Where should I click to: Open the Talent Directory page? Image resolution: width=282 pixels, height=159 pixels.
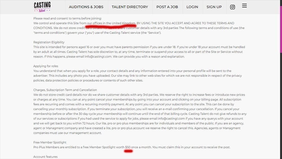tap(130, 7)
